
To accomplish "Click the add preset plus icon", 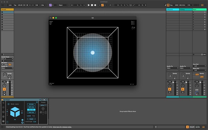I will (43, 109).
